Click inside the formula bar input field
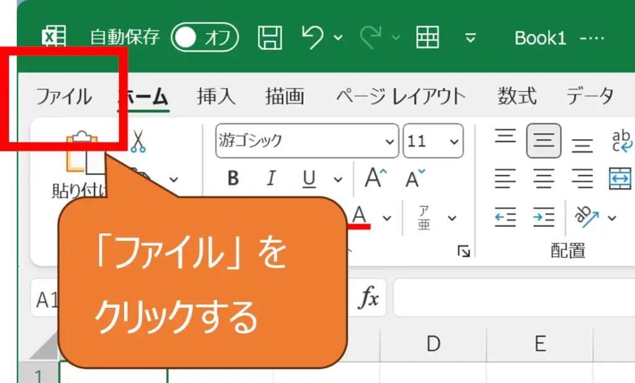This screenshot has height=383, width=635. coord(515,299)
